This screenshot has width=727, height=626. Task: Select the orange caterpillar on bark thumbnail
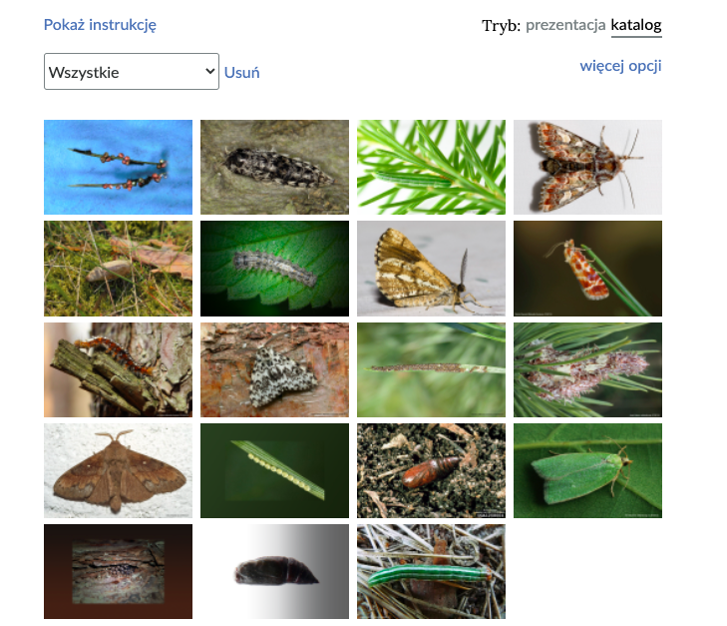point(119,369)
